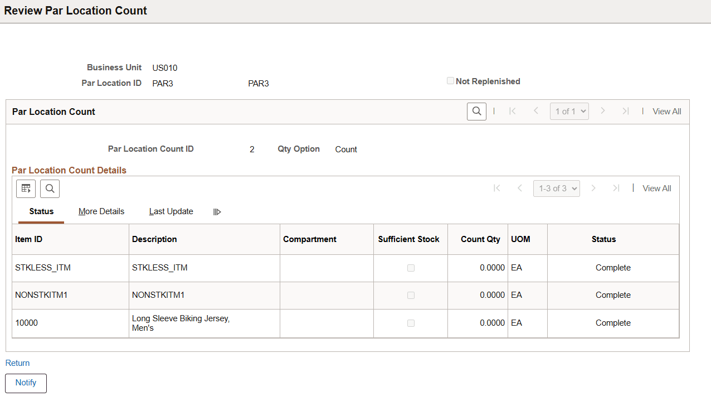Click the grid personalize icon in Count Details

coord(26,189)
